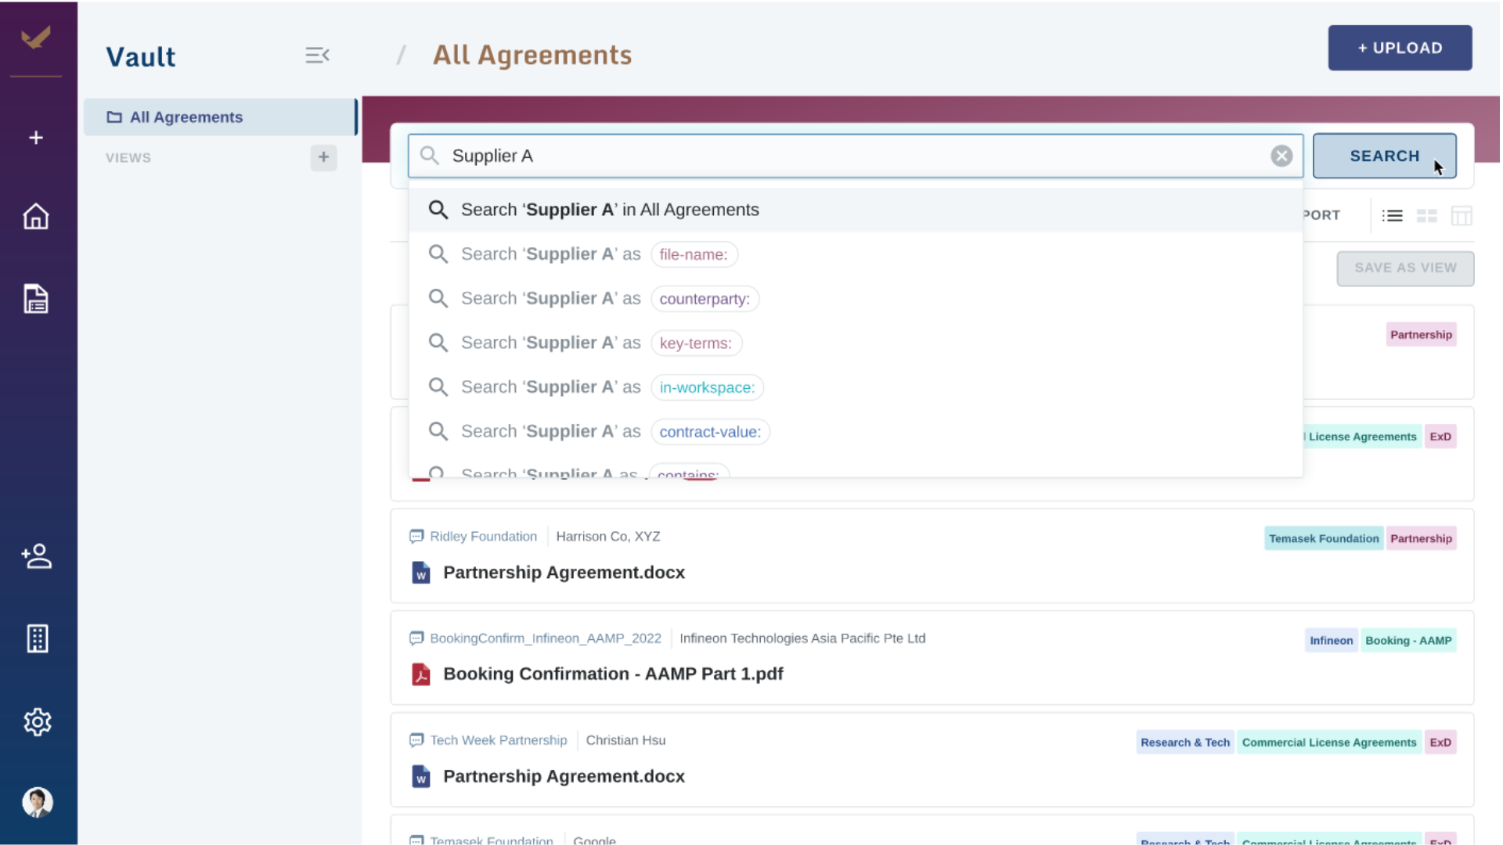The width and height of the screenshot is (1503, 845).
Task: Search 'Supplier A' as key-terms
Action: click(x=856, y=343)
